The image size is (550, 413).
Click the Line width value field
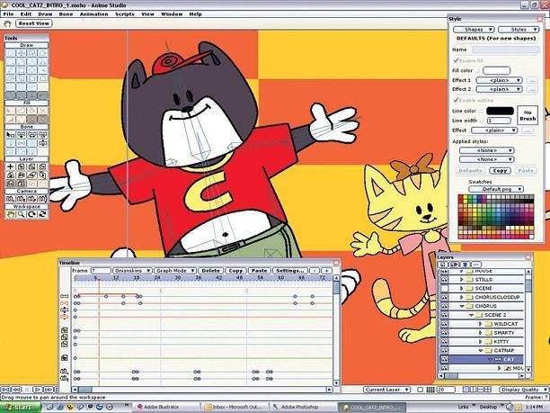[x=499, y=121]
